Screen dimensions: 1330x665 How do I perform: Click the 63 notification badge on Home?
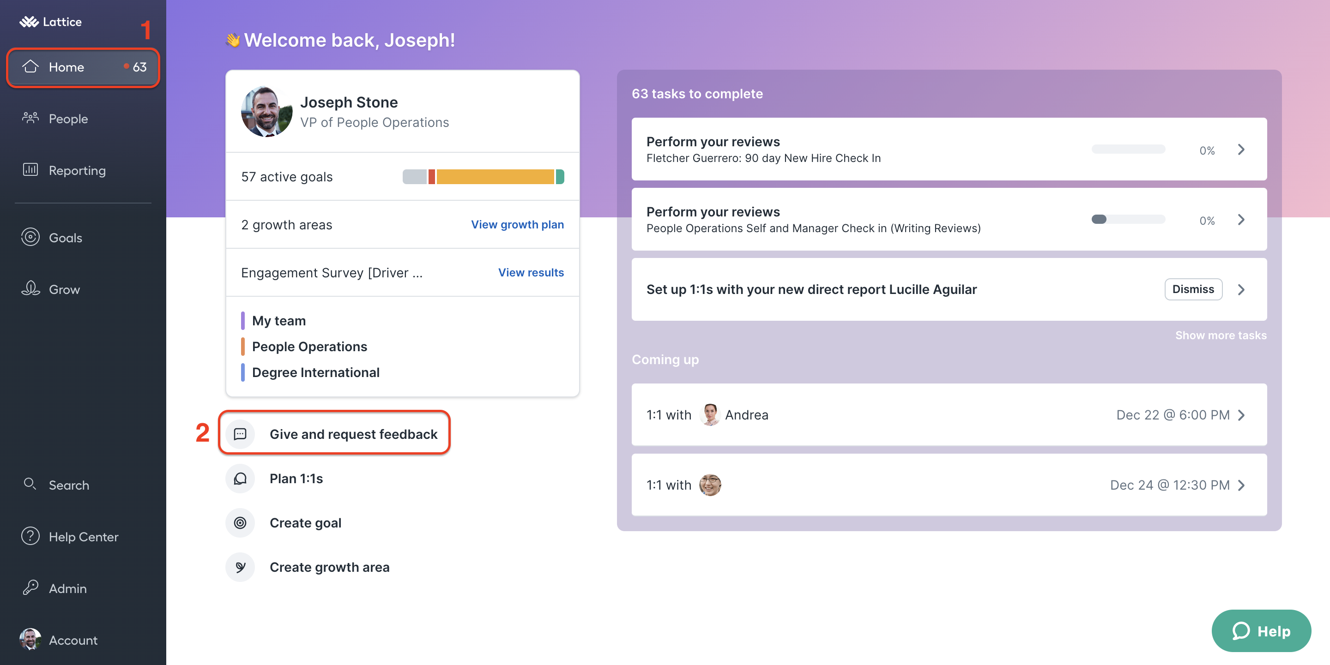point(136,66)
